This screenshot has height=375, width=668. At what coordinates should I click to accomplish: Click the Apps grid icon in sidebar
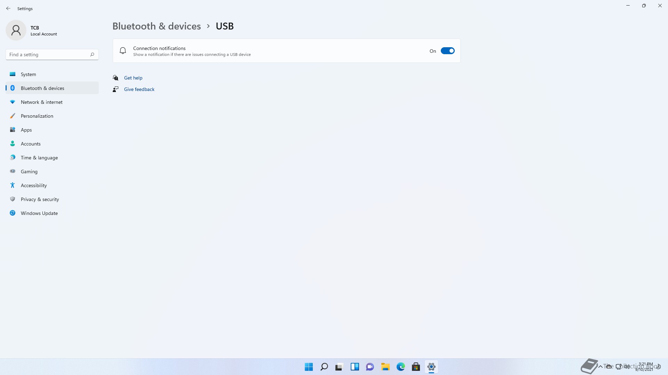[13, 130]
